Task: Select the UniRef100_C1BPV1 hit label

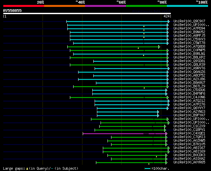Action: 189,130
